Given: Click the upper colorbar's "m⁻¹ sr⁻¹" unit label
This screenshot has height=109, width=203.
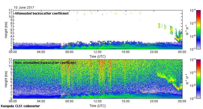Looking at the screenshot, I should point(187,30).
